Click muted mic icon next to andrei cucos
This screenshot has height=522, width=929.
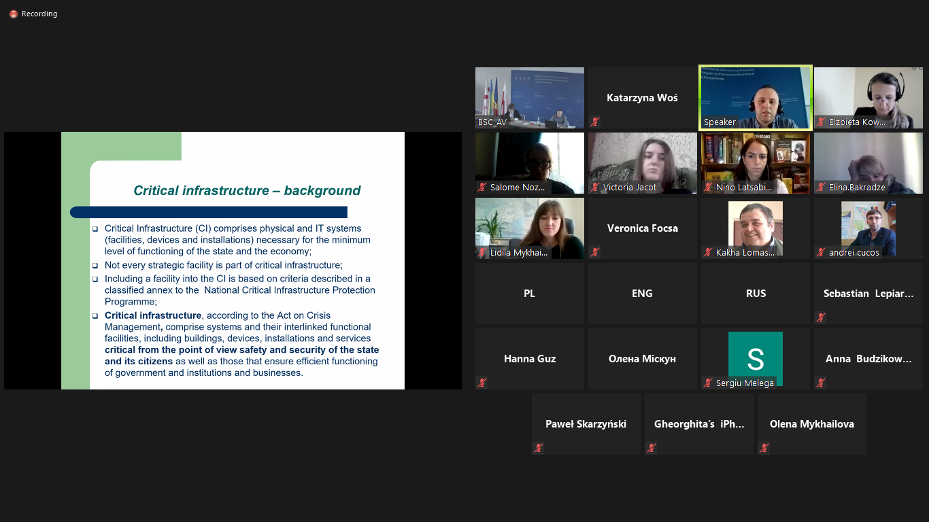pos(821,253)
